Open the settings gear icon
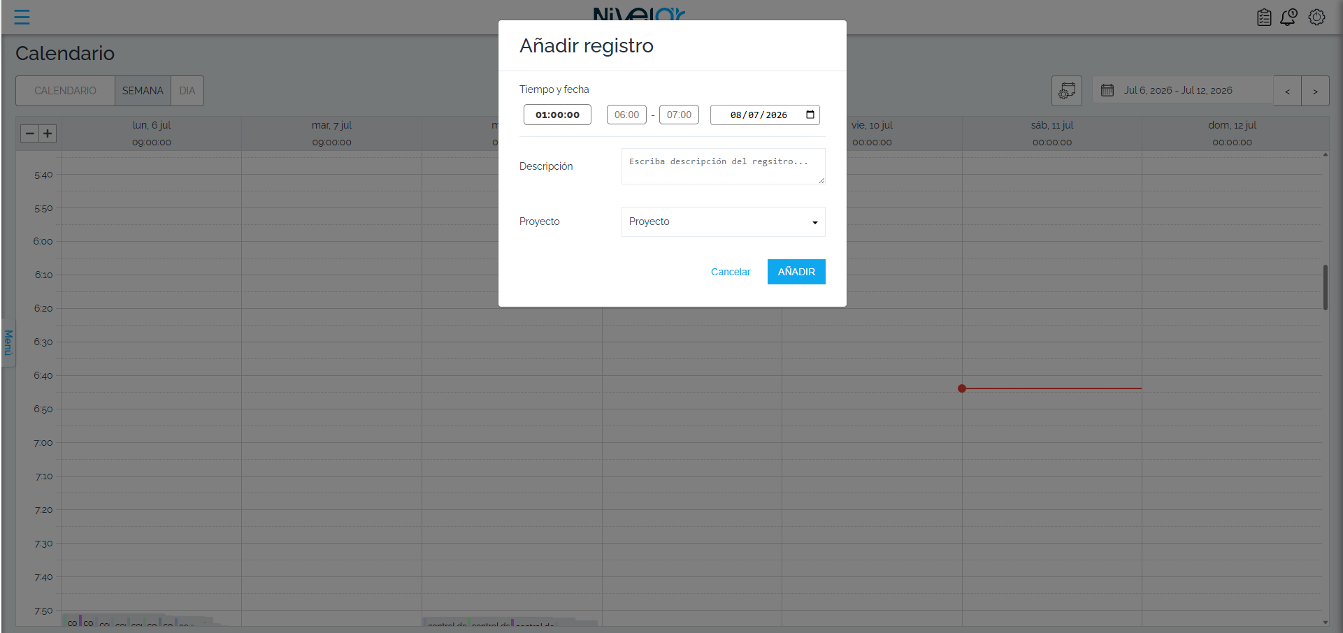The height and width of the screenshot is (633, 1343). click(x=1316, y=17)
